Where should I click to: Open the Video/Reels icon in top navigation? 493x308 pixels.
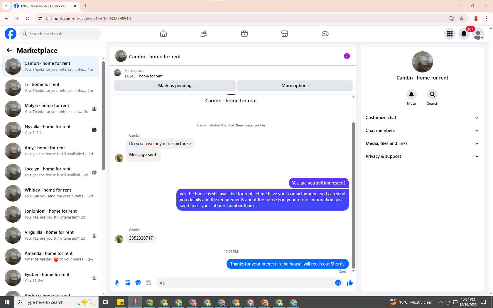click(244, 34)
